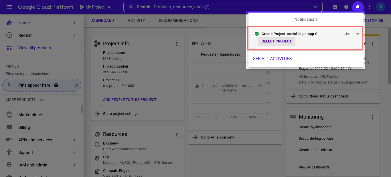Viewport: 391px width, 177px height.
Task: Open the top bar three-dot settings menu
Action: [x=369, y=7]
